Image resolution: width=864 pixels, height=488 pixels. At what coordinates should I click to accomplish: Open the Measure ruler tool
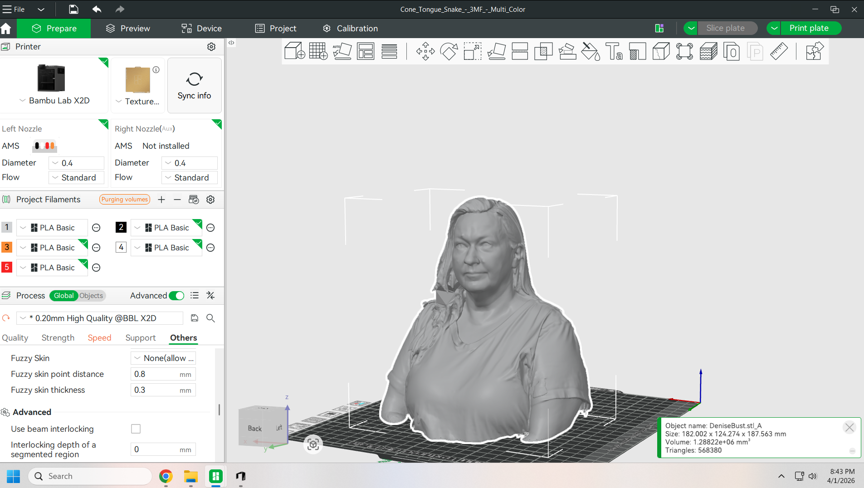coord(779,51)
